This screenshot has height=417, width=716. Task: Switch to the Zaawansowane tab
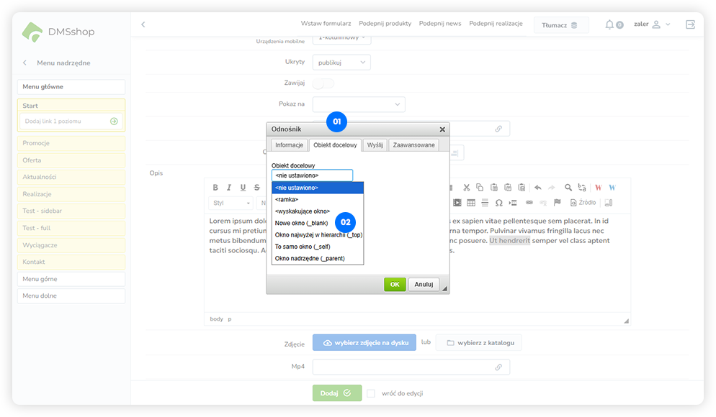(x=413, y=145)
